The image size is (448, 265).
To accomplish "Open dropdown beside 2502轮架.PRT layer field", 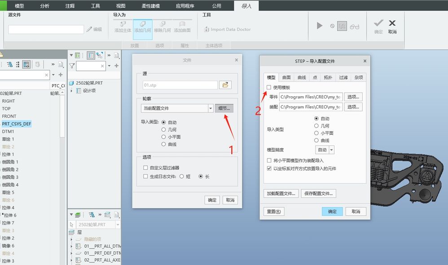I will (118, 225).
